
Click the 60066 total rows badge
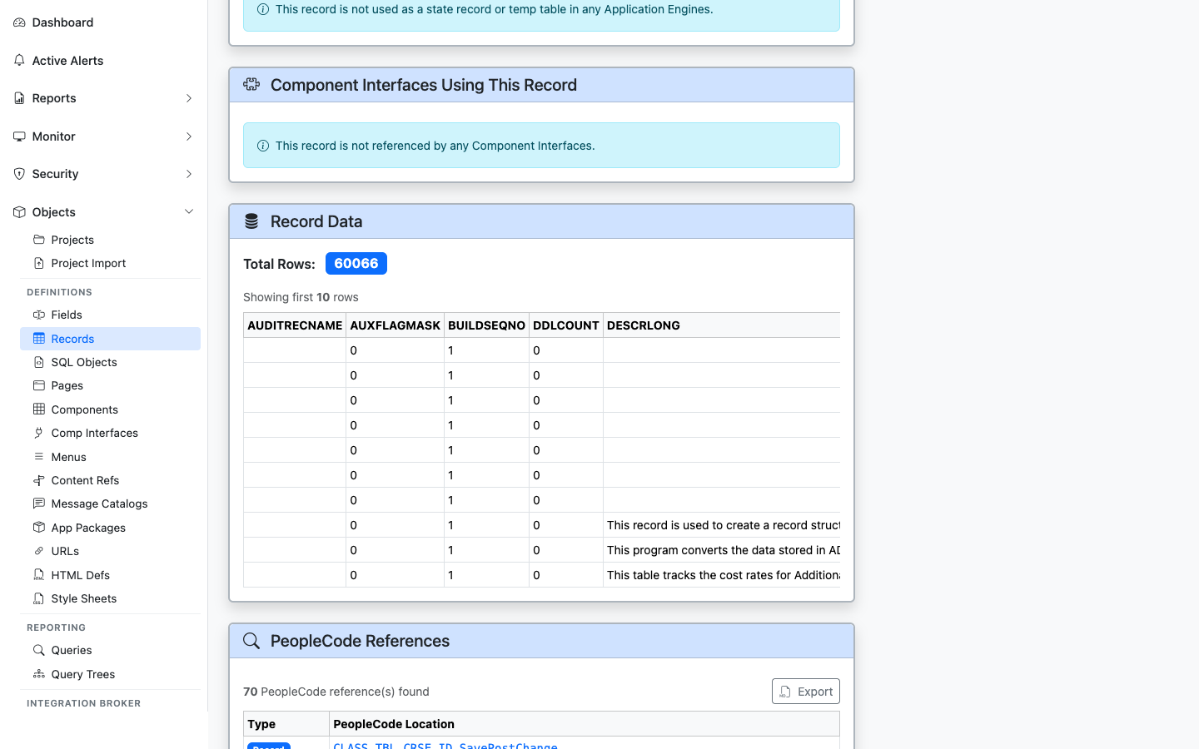click(x=356, y=263)
